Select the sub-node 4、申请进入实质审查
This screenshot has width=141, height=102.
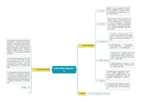(x=103, y=60)
